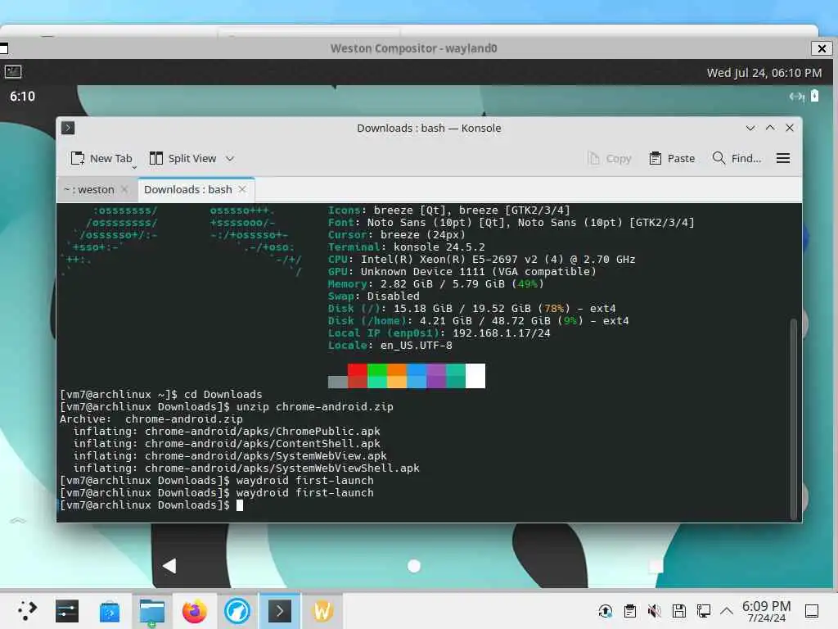Click the Konsole window icon in title bar
The width and height of the screenshot is (838, 629).
coord(68,128)
